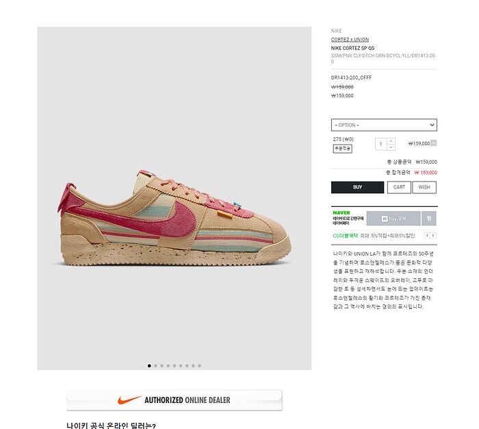This screenshot has width=479, height=429.
Task: Select the fifth image carousel dot
Action: [x=174, y=366]
